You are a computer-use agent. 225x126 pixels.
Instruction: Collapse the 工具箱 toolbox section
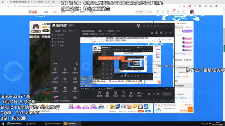77,64
